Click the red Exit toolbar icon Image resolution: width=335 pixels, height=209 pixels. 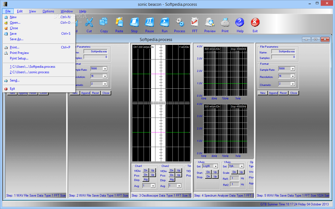click(255, 22)
